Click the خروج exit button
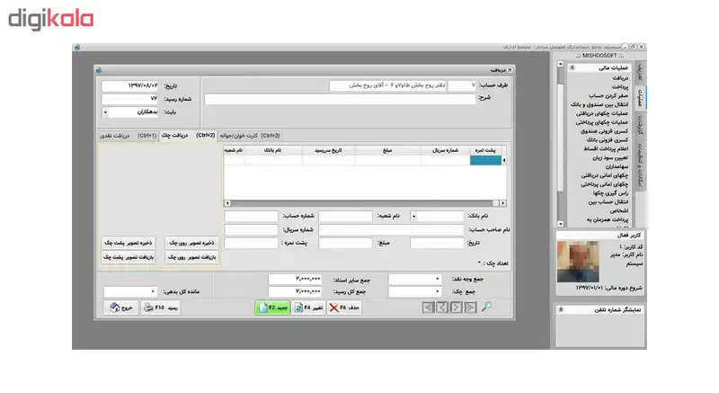 point(120,308)
